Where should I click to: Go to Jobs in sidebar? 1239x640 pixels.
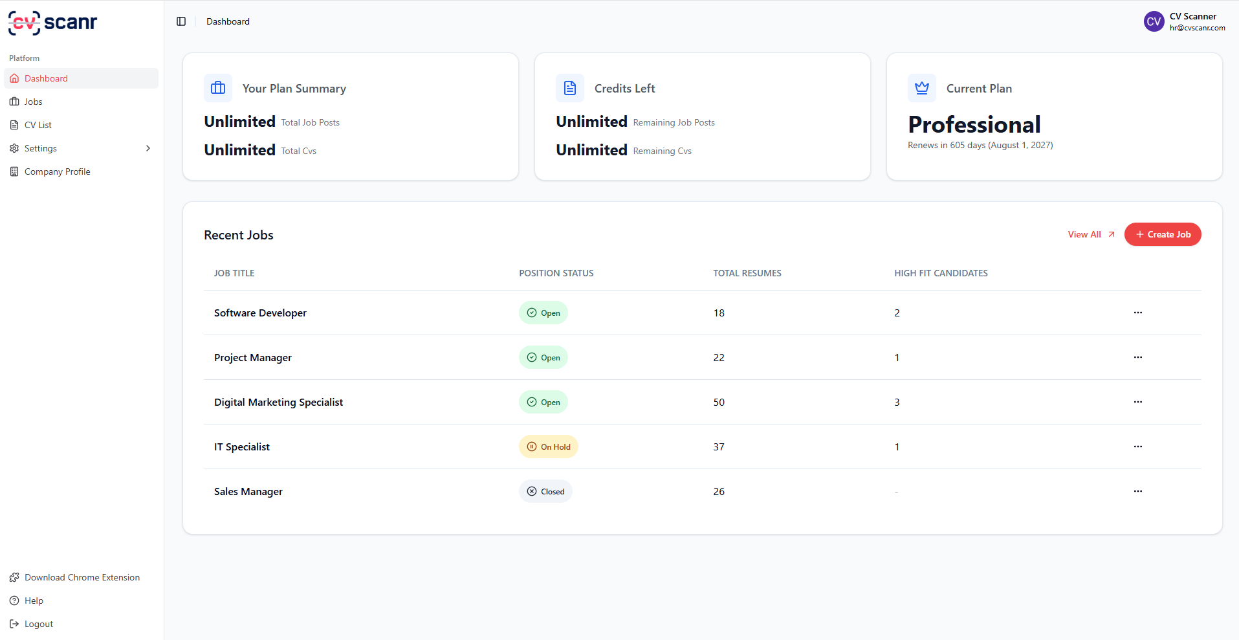33,102
